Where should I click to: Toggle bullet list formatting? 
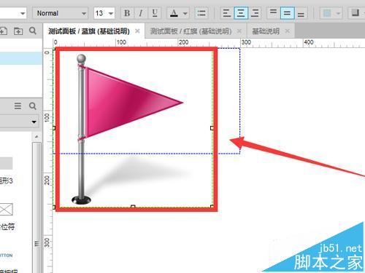pos(201,13)
